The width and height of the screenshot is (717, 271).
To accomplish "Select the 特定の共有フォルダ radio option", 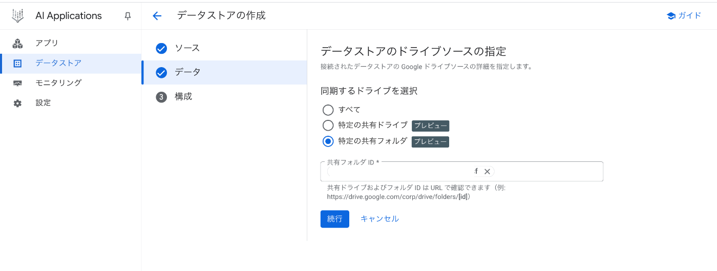I will 328,141.
